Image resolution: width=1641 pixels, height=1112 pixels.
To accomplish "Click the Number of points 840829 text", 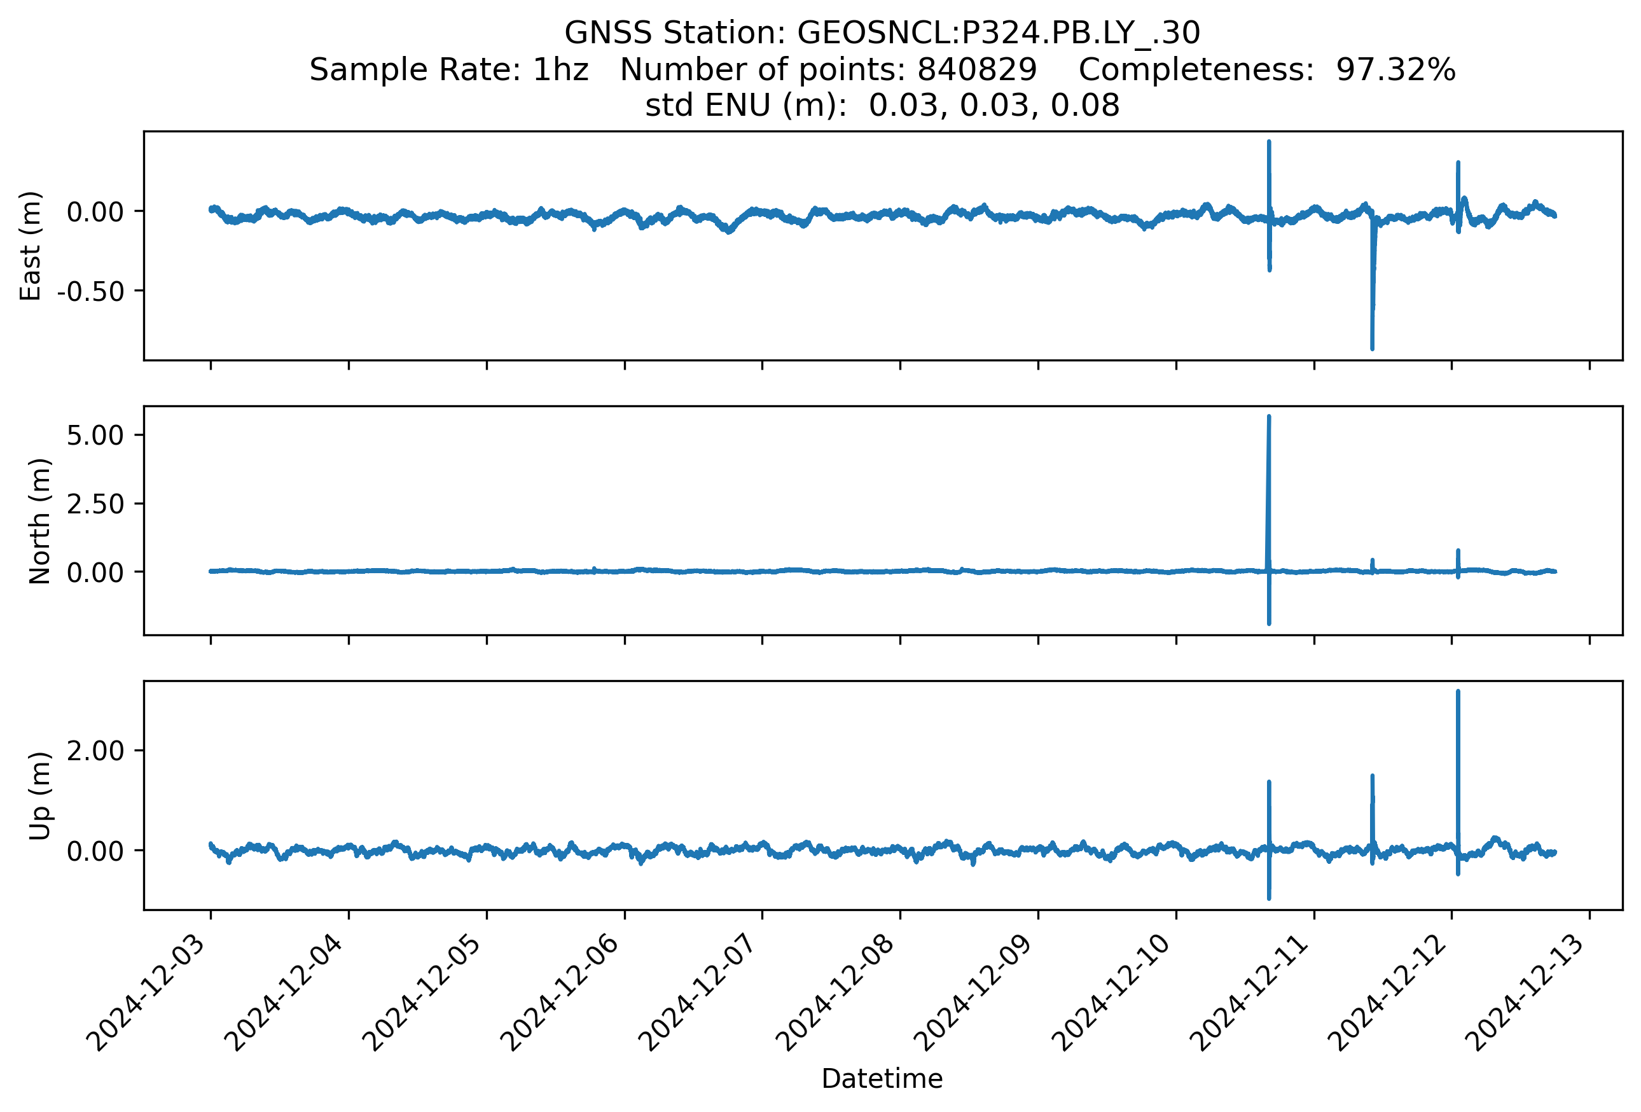I will click(828, 70).
